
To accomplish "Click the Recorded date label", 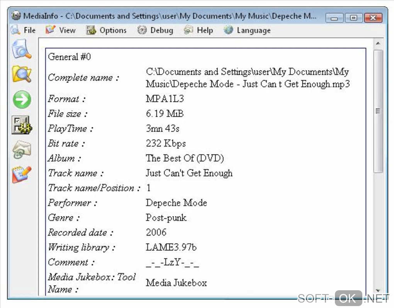I will click(80, 232).
